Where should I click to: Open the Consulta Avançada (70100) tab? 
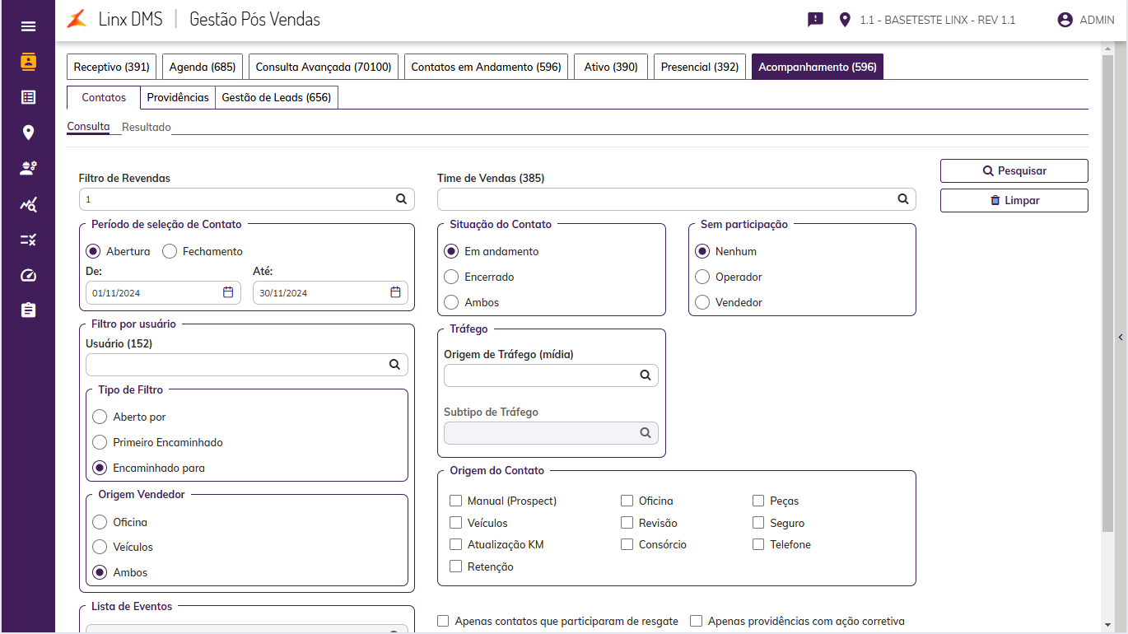324,67
